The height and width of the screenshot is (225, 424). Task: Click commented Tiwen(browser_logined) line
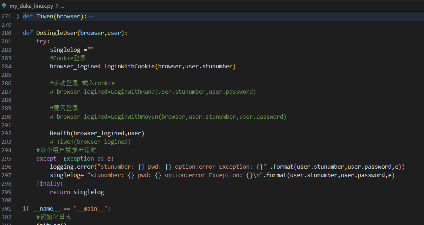(x=90, y=142)
